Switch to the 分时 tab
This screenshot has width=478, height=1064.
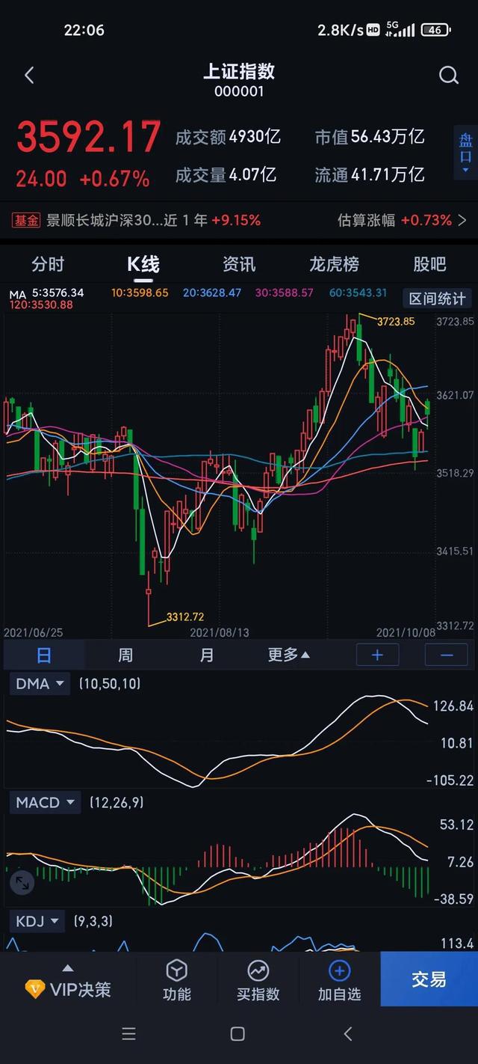(48, 264)
